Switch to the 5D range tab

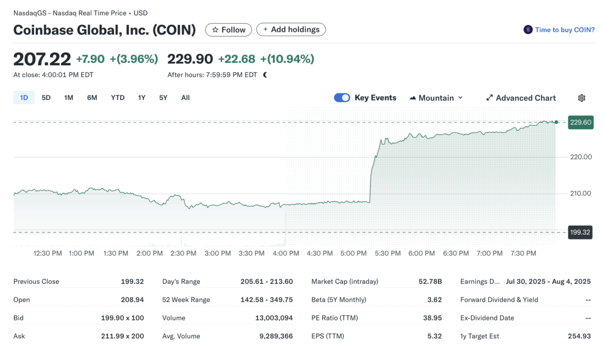46,98
